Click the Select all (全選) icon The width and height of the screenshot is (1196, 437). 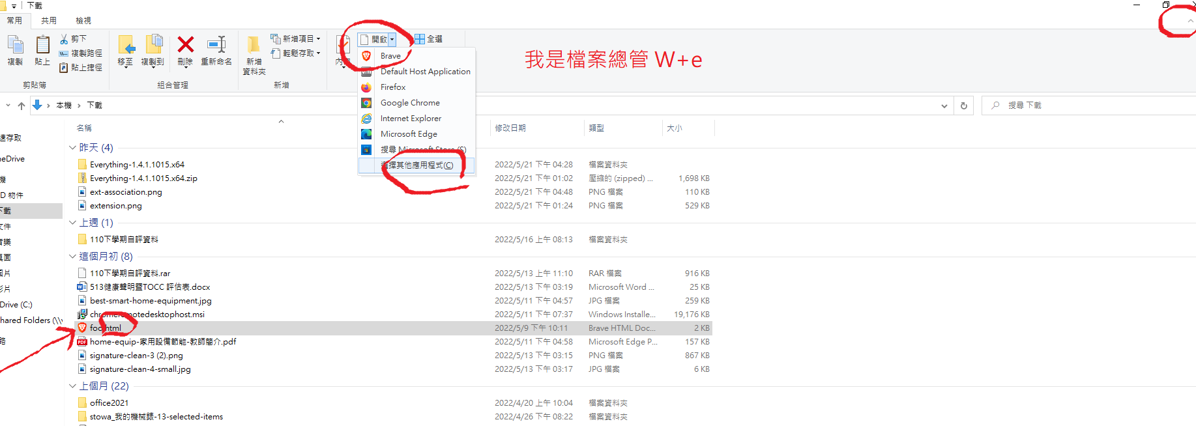[x=420, y=39]
